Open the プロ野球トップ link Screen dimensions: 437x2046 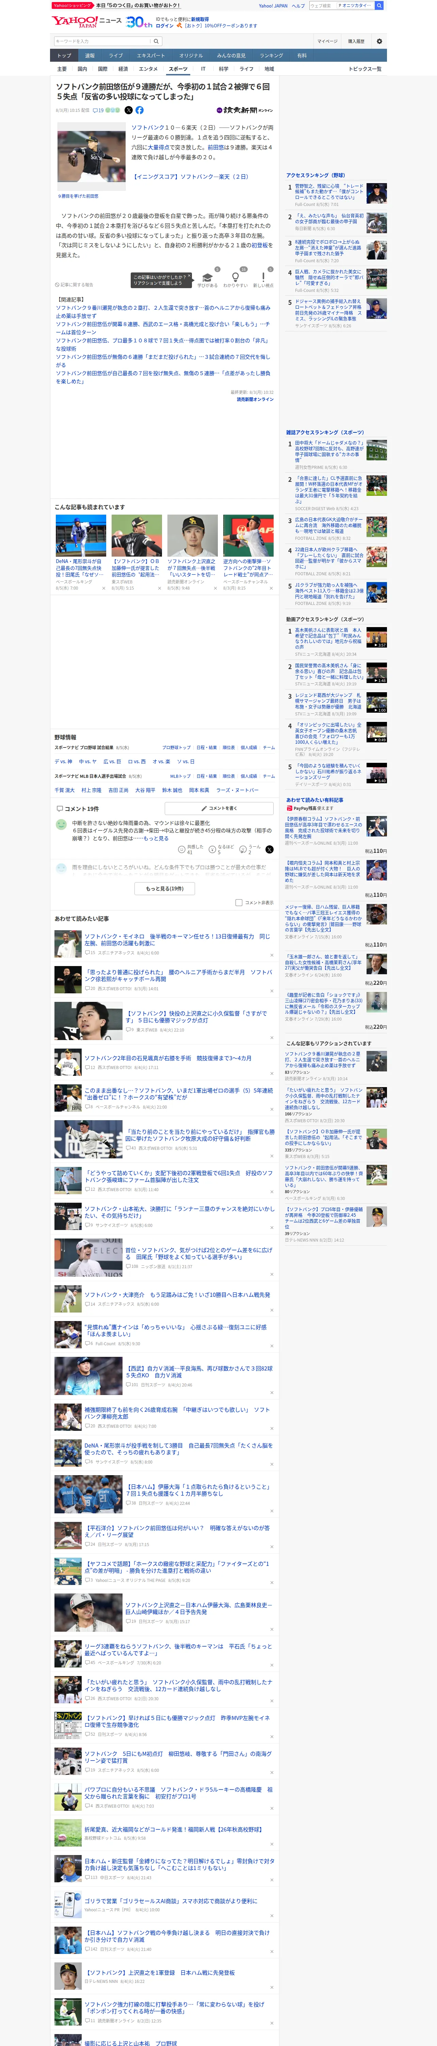(x=176, y=747)
